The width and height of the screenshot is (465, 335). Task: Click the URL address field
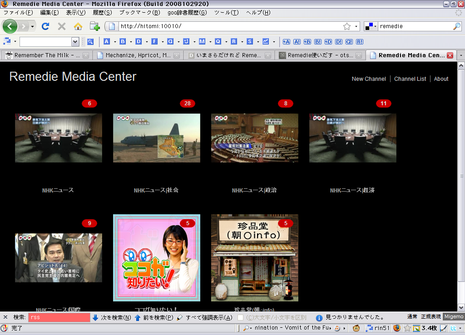click(x=230, y=26)
